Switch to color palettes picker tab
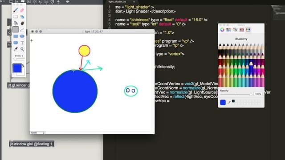Screen dimensions: 285x160 [x=235, y=30]
